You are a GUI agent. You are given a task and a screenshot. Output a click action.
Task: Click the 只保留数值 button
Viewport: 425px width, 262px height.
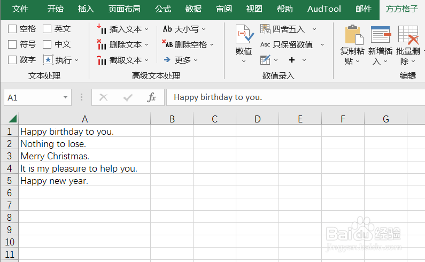292,44
